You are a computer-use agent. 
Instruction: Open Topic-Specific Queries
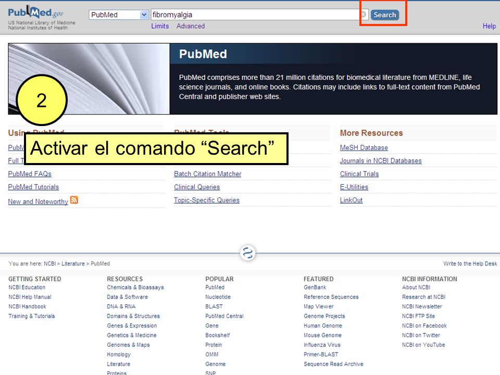pyautogui.click(x=207, y=200)
